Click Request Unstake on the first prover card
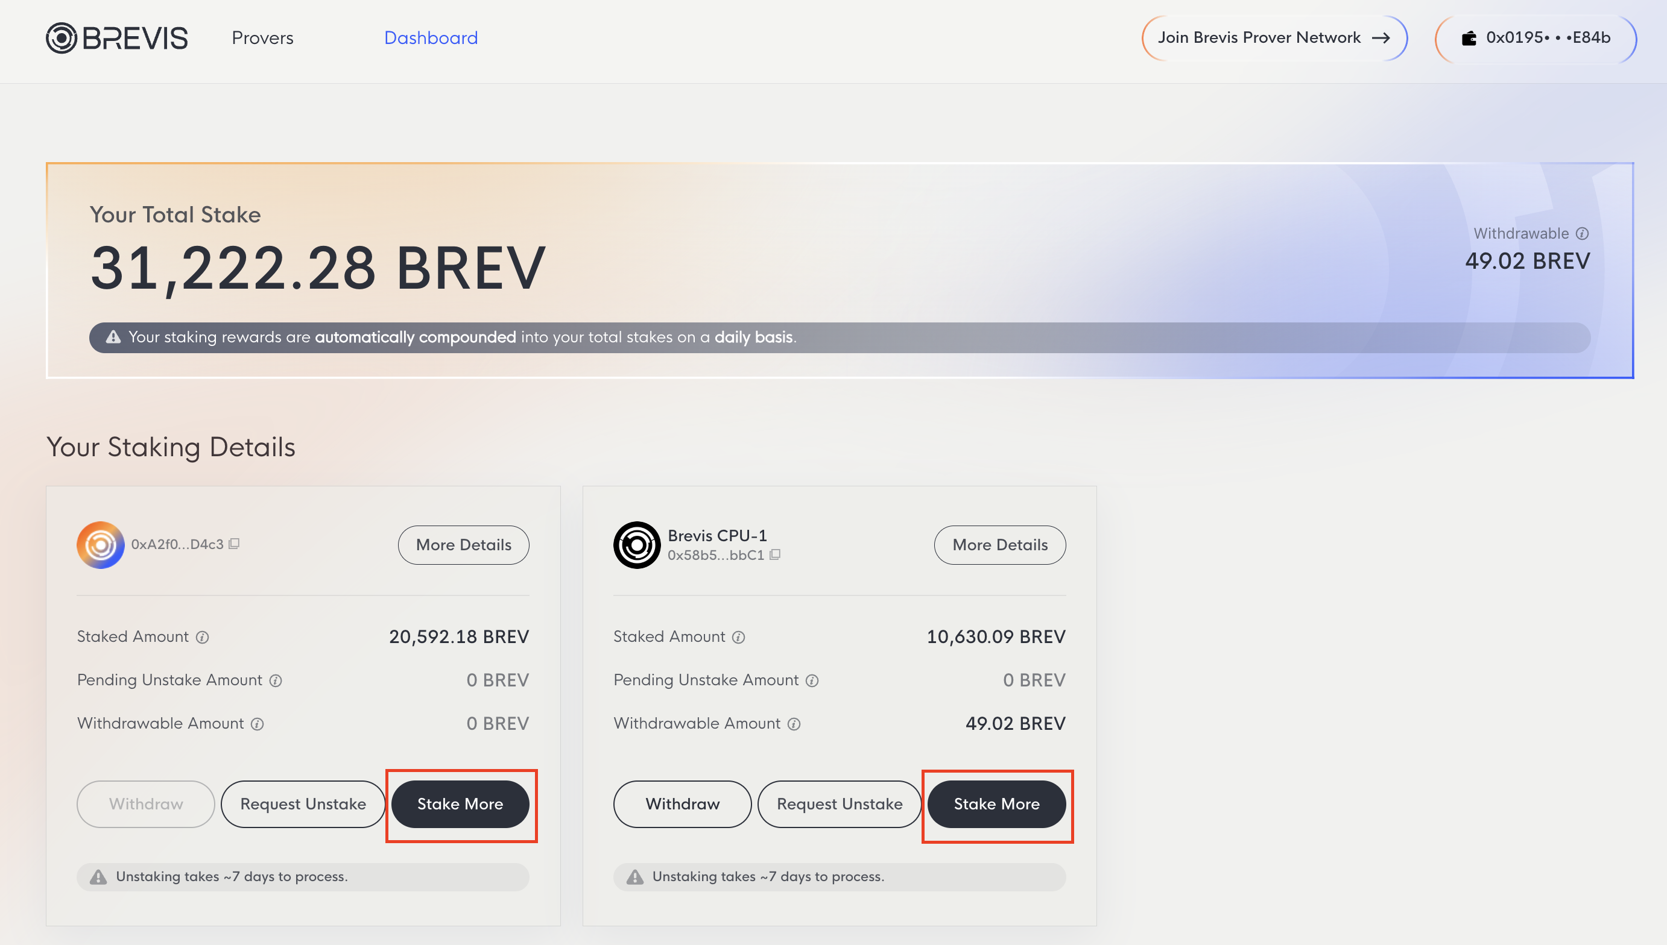The image size is (1667, 945). pyautogui.click(x=303, y=804)
